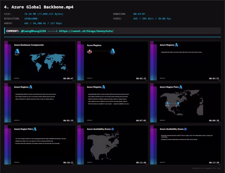Click Azure logo beside title in 00:07:03 frame
Screen dimensions: 225x173
pos(103,87)
